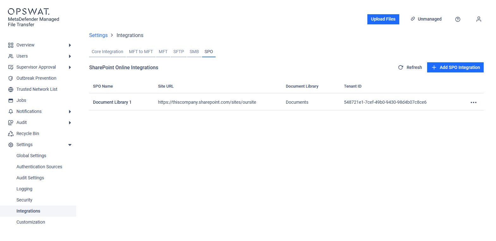
Task: Open Trusted Network List page
Action: click(37, 89)
